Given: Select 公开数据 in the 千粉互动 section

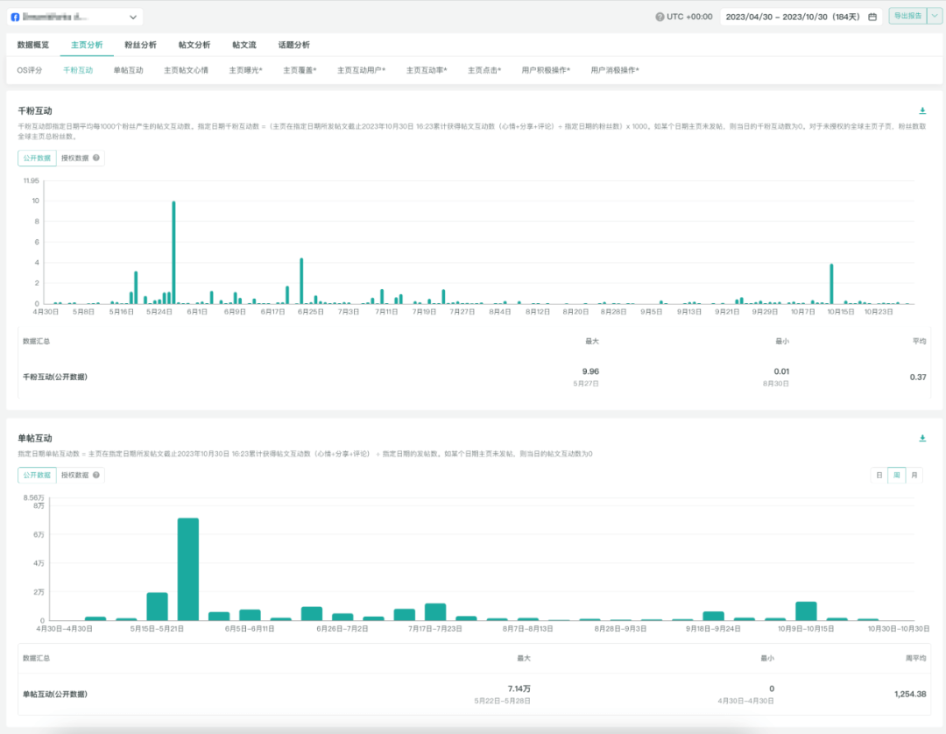Looking at the screenshot, I should coord(37,158).
